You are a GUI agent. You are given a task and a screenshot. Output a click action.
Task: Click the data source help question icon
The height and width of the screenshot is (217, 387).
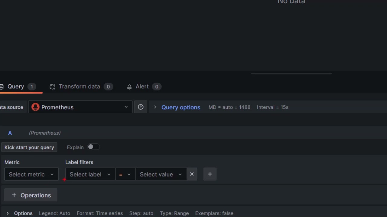coord(141,107)
